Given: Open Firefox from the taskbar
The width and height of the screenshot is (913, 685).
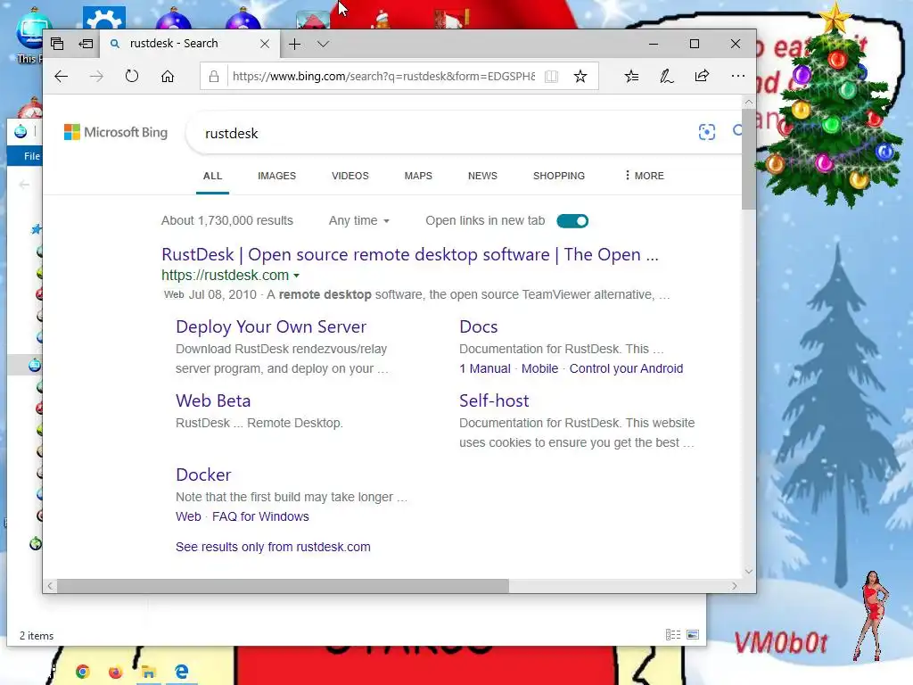Looking at the screenshot, I should 115,672.
